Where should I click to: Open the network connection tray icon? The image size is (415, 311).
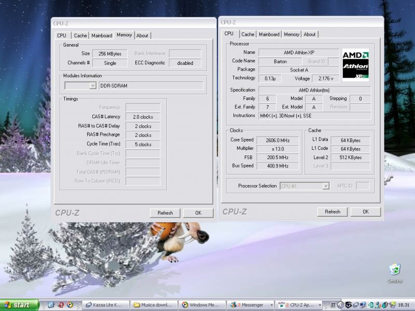tap(362, 305)
